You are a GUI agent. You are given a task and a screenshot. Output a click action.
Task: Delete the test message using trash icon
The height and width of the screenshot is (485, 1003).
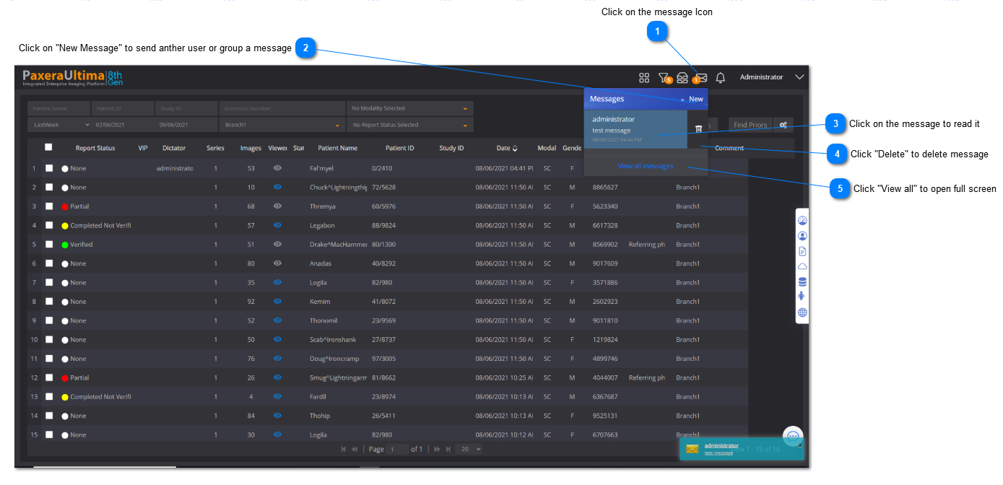[x=698, y=128]
